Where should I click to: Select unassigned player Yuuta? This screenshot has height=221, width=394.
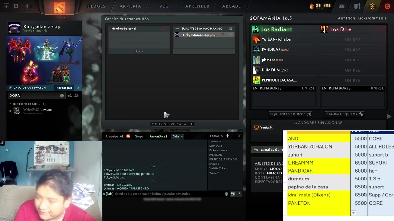click(263, 127)
